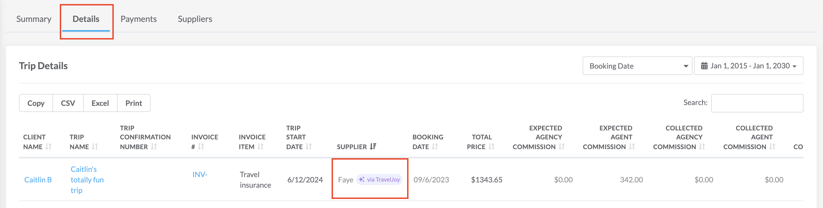Switch to the Payments tab
This screenshot has width=823, height=208.
[x=138, y=19]
